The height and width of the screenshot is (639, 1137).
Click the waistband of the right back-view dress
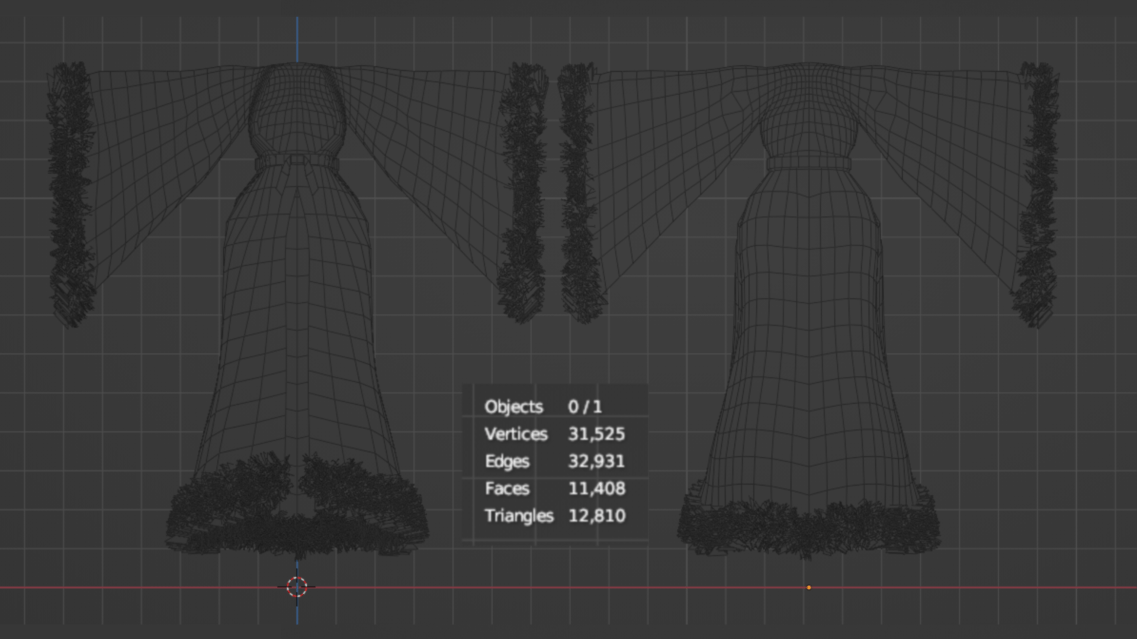click(x=809, y=163)
